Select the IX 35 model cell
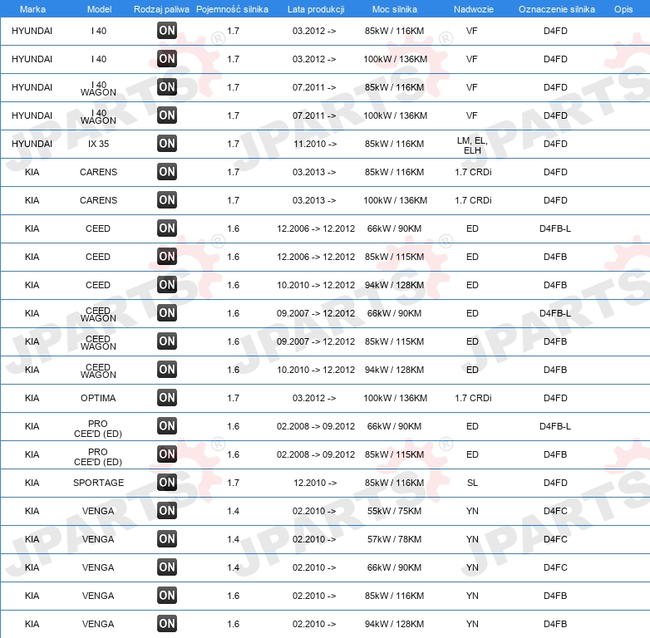The width and height of the screenshot is (650, 638). point(98,144)
